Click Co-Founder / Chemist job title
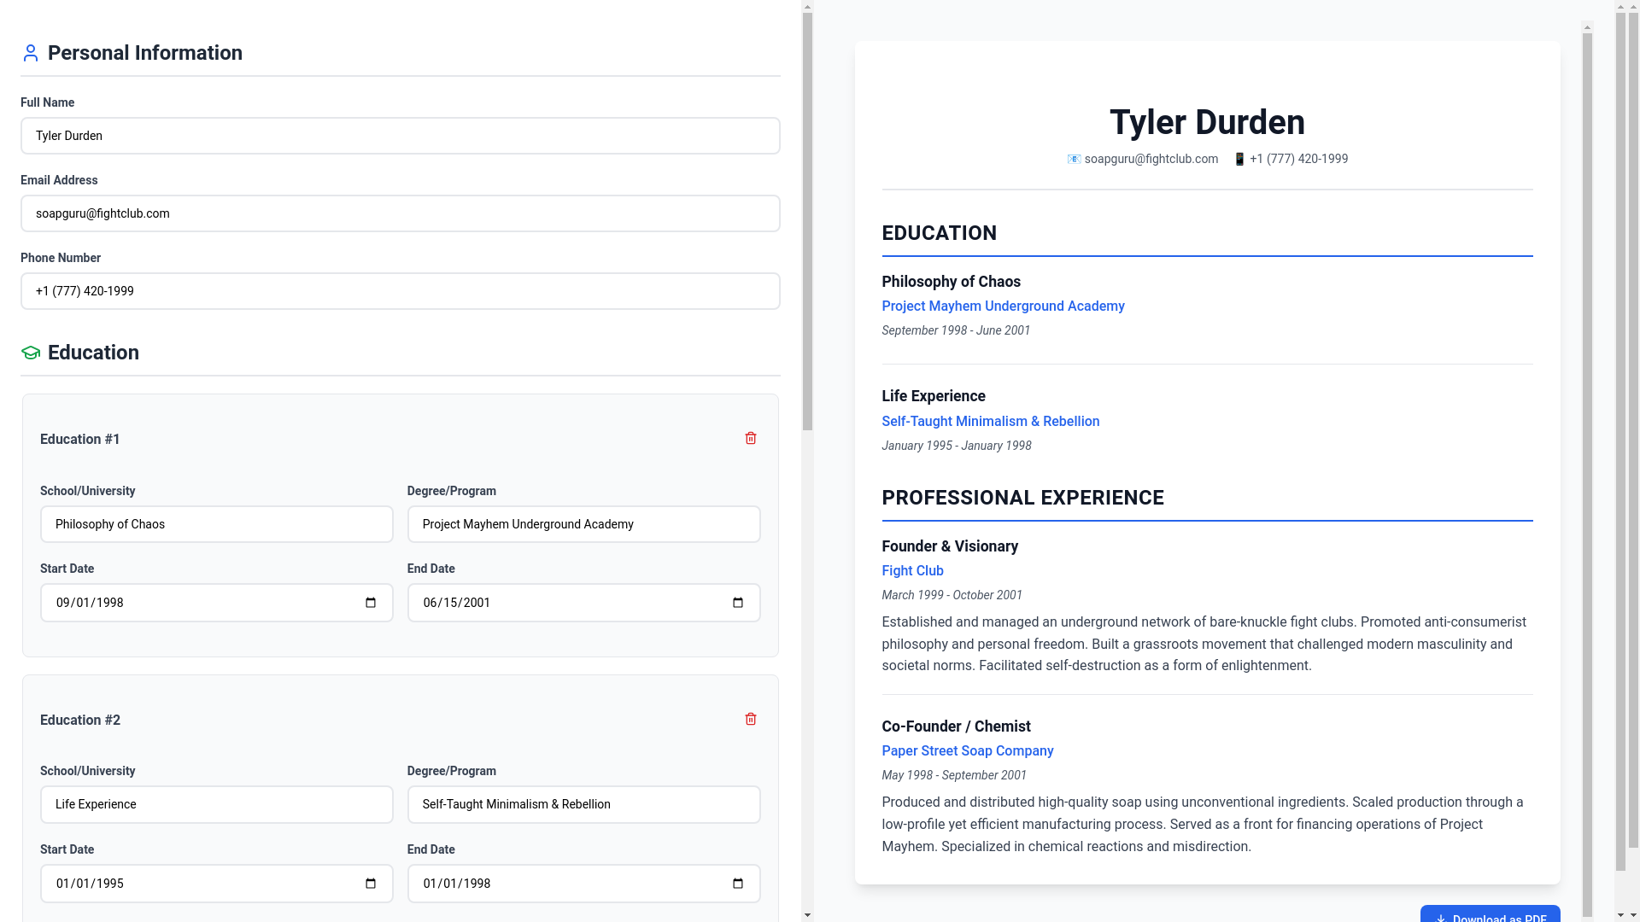Image resolution: width=1640 pixels, height=922 pixels. click(956, 727)
